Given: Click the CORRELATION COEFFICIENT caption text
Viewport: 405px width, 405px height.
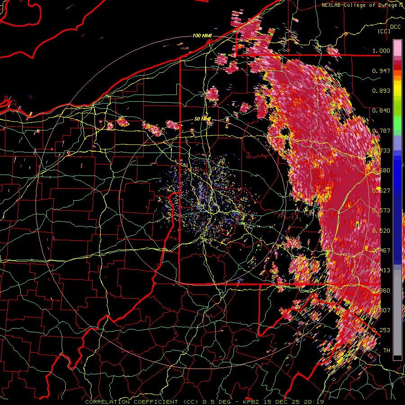Looking at the screenshot, I should [x=131, y=402].
